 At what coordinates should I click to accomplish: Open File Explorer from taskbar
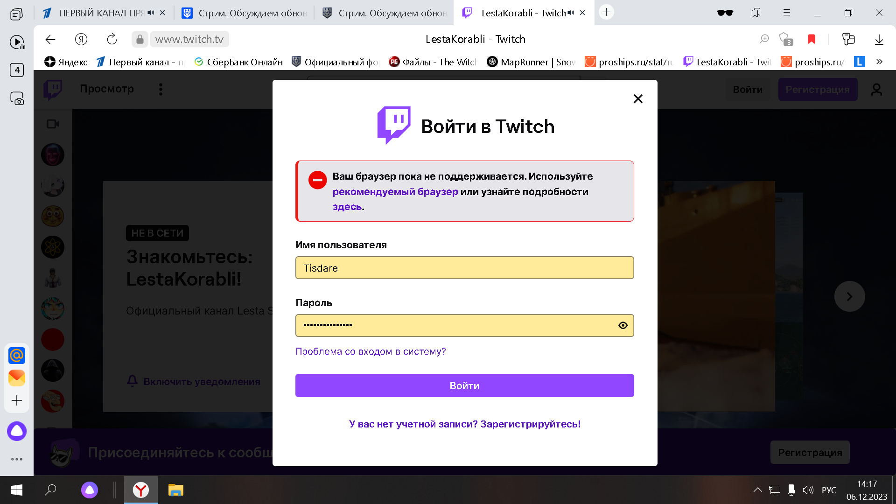(x=175, y=490)
